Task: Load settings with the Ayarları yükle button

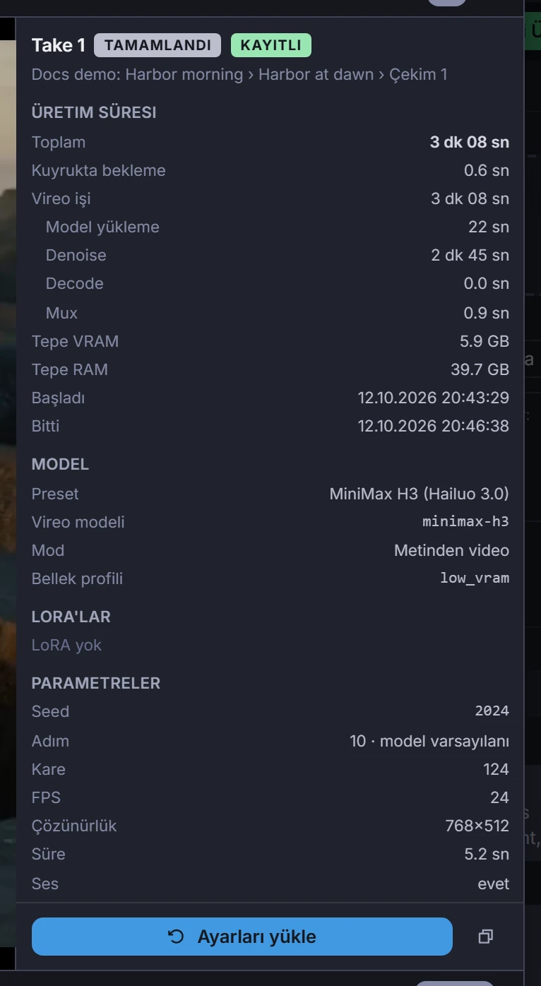Action: [242, 937]
